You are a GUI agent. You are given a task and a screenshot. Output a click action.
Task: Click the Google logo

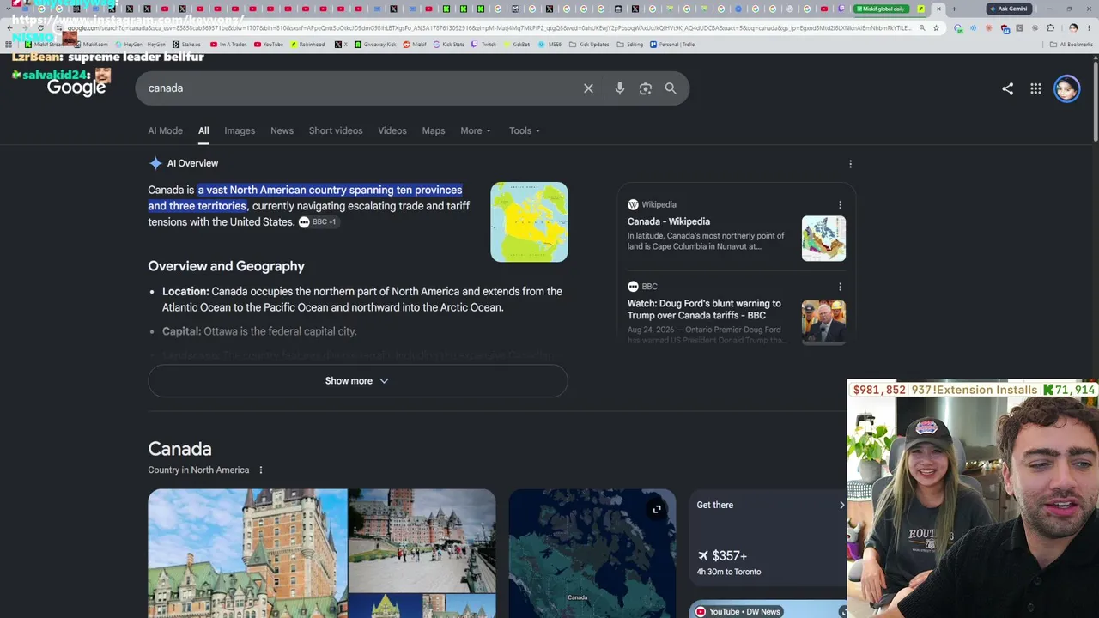point(76,88)
